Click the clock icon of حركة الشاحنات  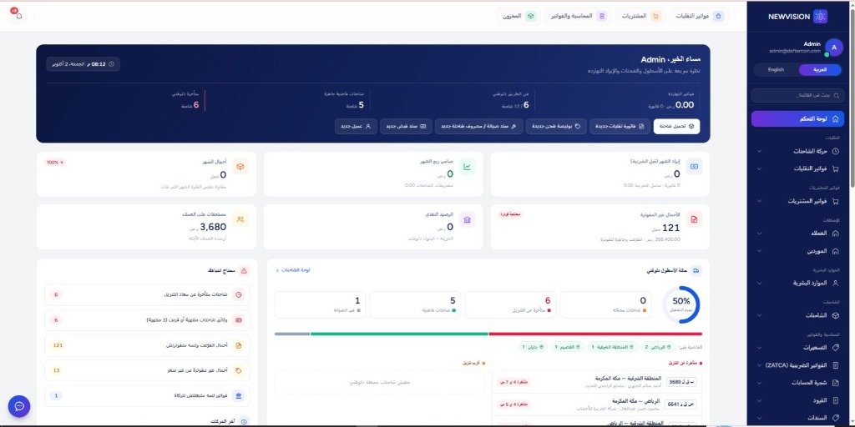[836, 151]
